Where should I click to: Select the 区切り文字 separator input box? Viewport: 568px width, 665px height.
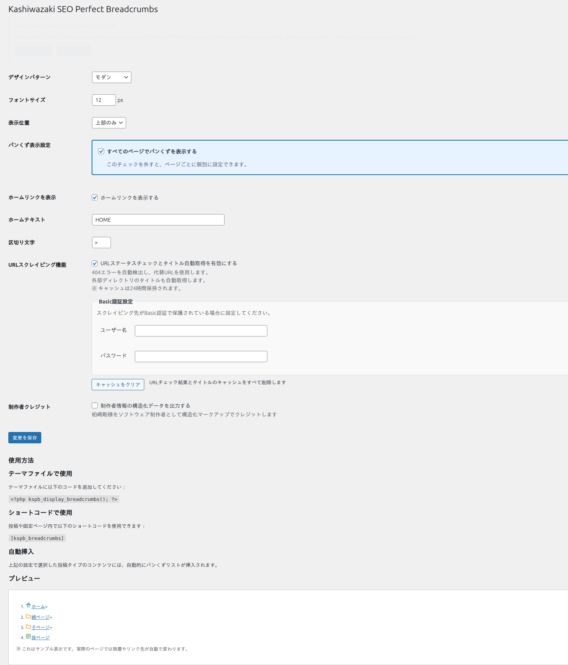click(x=101, y=243)
